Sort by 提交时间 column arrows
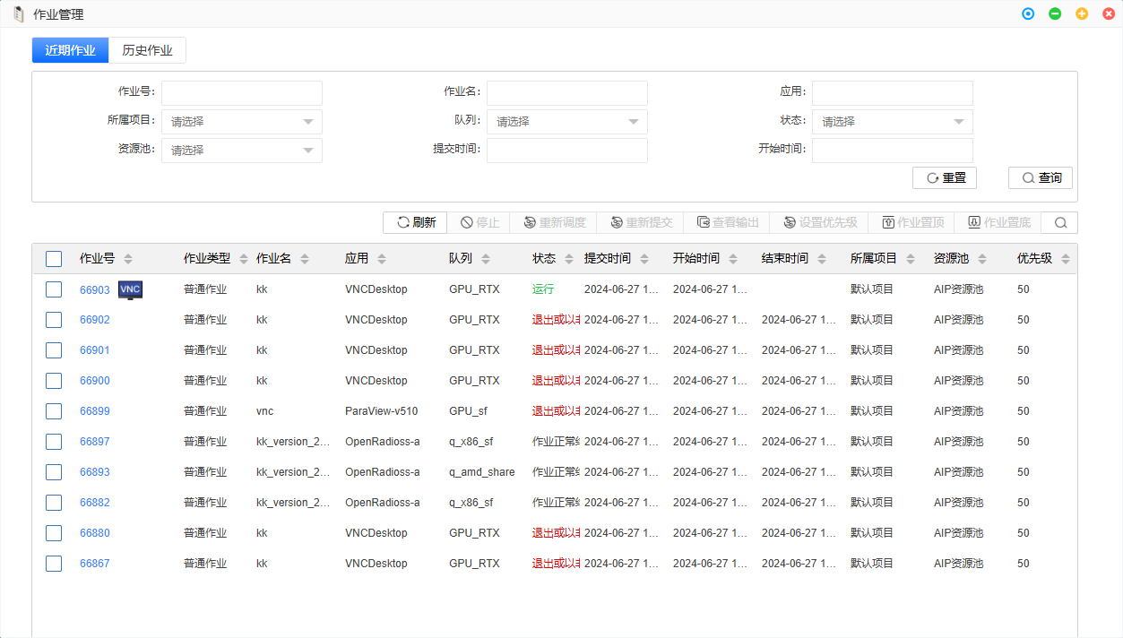The image size is (1123, 638). pos(644,259)
